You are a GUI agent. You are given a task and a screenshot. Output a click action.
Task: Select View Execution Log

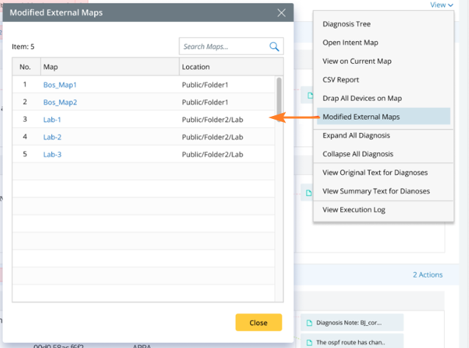coord(354,210)
